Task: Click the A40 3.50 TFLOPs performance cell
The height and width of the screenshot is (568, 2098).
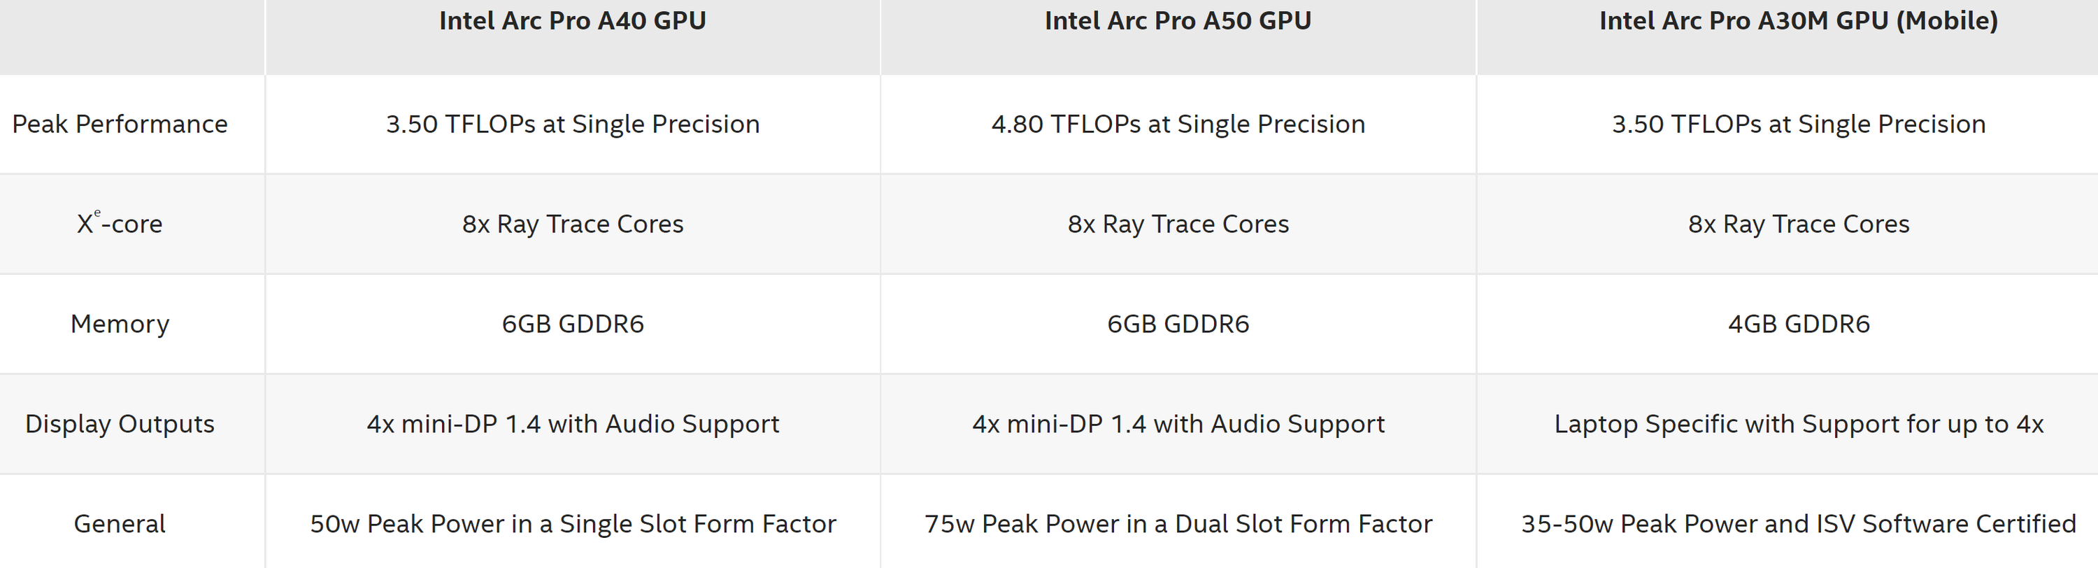Action: click(573, 124)
